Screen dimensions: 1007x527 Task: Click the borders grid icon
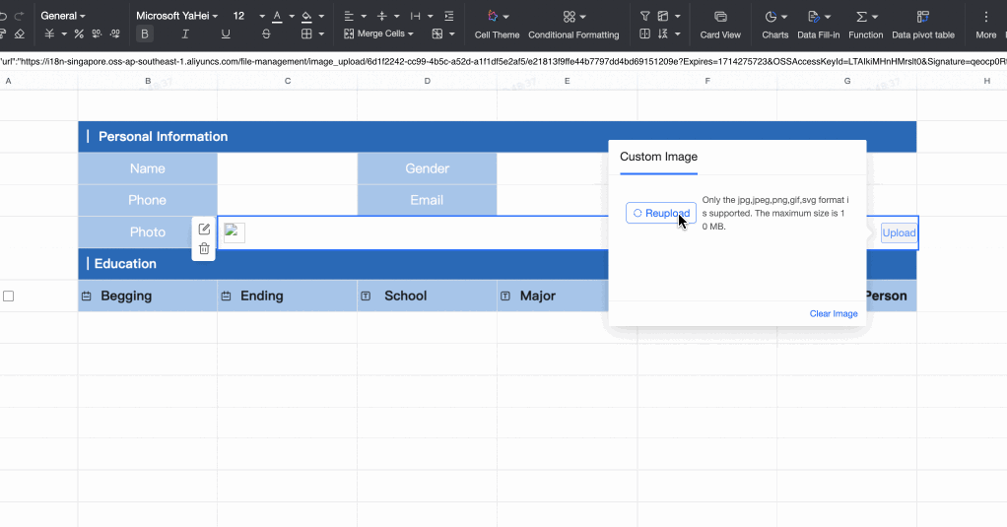click(x=307, y=34)
